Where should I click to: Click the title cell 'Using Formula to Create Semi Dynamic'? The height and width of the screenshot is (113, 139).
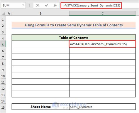[74, 25]
